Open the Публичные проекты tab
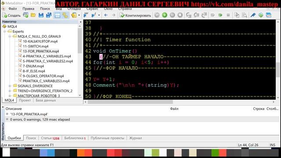The width and height of the screenshot is (281, 158). click(107, 138)
